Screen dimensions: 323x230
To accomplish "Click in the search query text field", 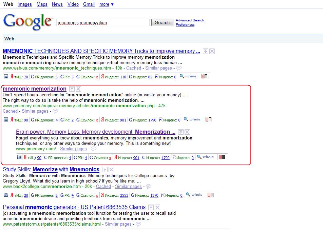I will coord(103,22).
